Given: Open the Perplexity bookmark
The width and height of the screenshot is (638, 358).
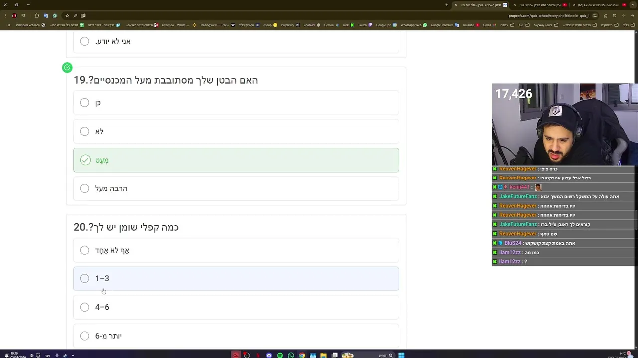Looking at the screenshot, I should 290,25.
